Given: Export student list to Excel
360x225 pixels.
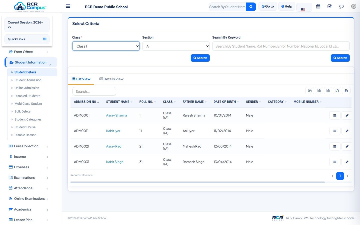Looking at the screenshot, I should 319,91.
